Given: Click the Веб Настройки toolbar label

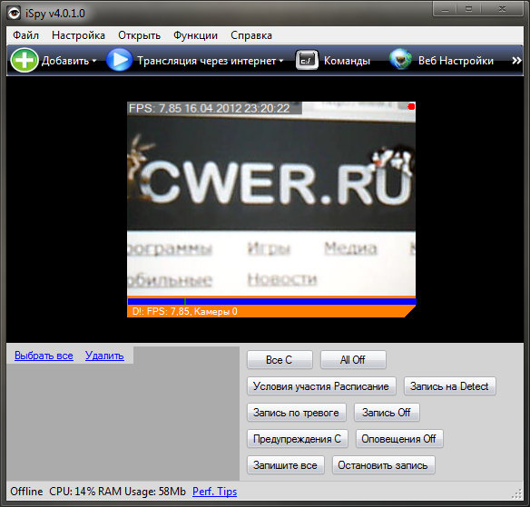Looking at the screenshot, I should [456, 61].
